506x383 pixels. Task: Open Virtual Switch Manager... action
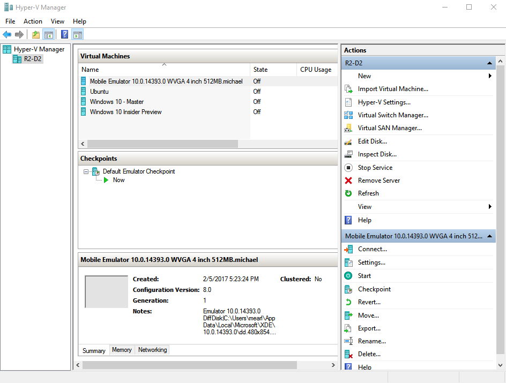(x=393, y=115)
